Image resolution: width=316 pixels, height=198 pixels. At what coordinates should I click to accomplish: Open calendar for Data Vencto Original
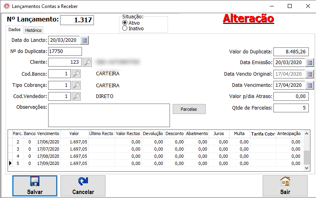(x=310, y=74)
